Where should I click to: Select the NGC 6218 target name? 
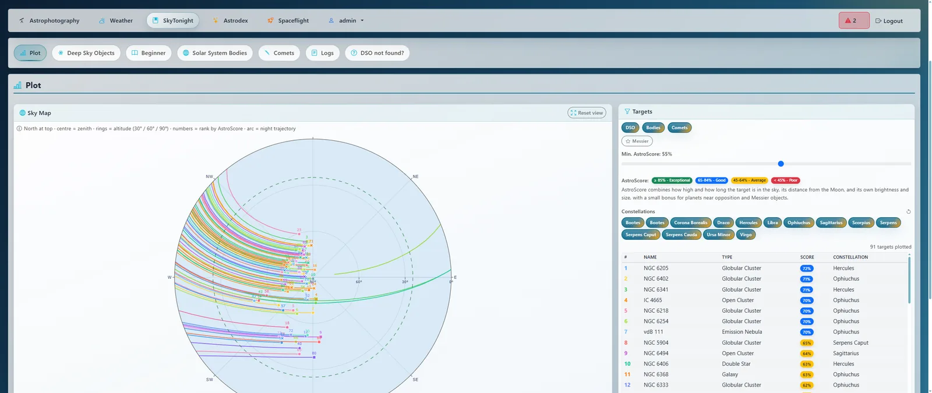pos(656,311)
